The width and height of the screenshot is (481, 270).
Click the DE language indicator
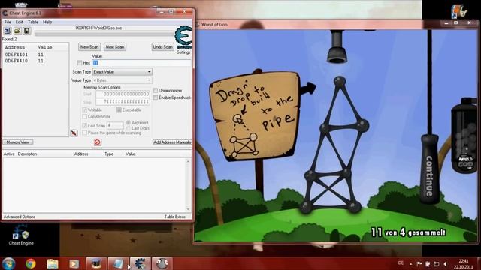click(401, 263)
